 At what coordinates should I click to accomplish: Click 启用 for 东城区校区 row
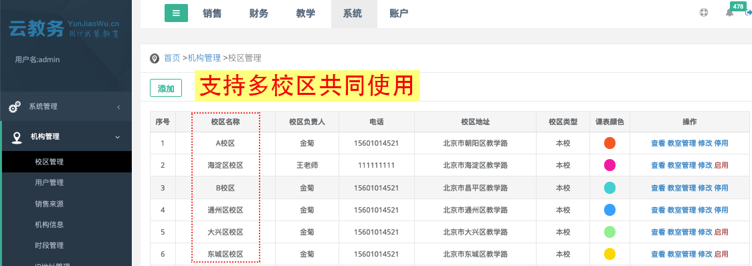coord(721,254)
